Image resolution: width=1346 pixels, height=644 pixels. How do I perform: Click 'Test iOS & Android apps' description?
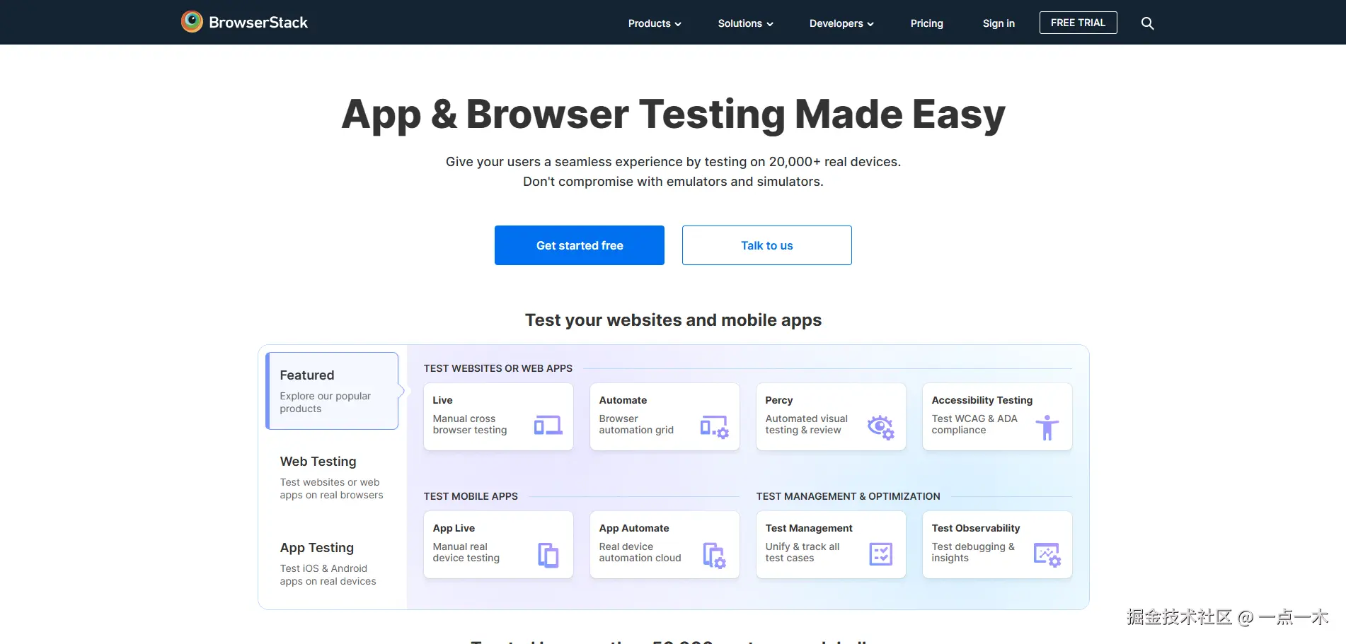click(x=328, y=575)
